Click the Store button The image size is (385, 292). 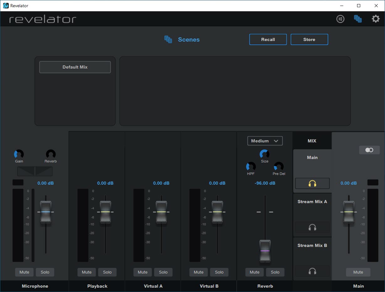[x=309, y=39]
